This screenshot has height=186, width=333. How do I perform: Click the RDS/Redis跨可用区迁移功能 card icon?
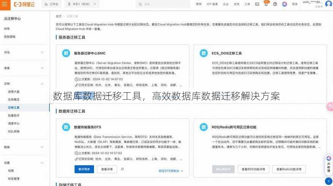204,127
